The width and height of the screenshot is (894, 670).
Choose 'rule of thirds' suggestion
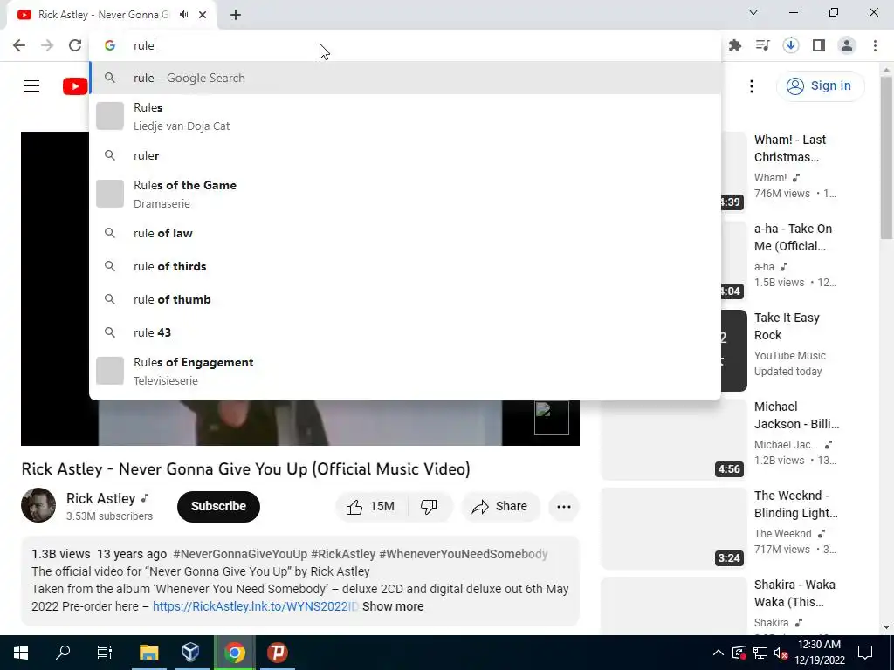click(x=405, y=266)
